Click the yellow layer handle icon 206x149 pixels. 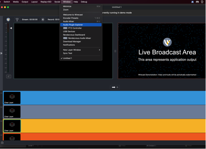pyautogui.click(x=1, y=121)
